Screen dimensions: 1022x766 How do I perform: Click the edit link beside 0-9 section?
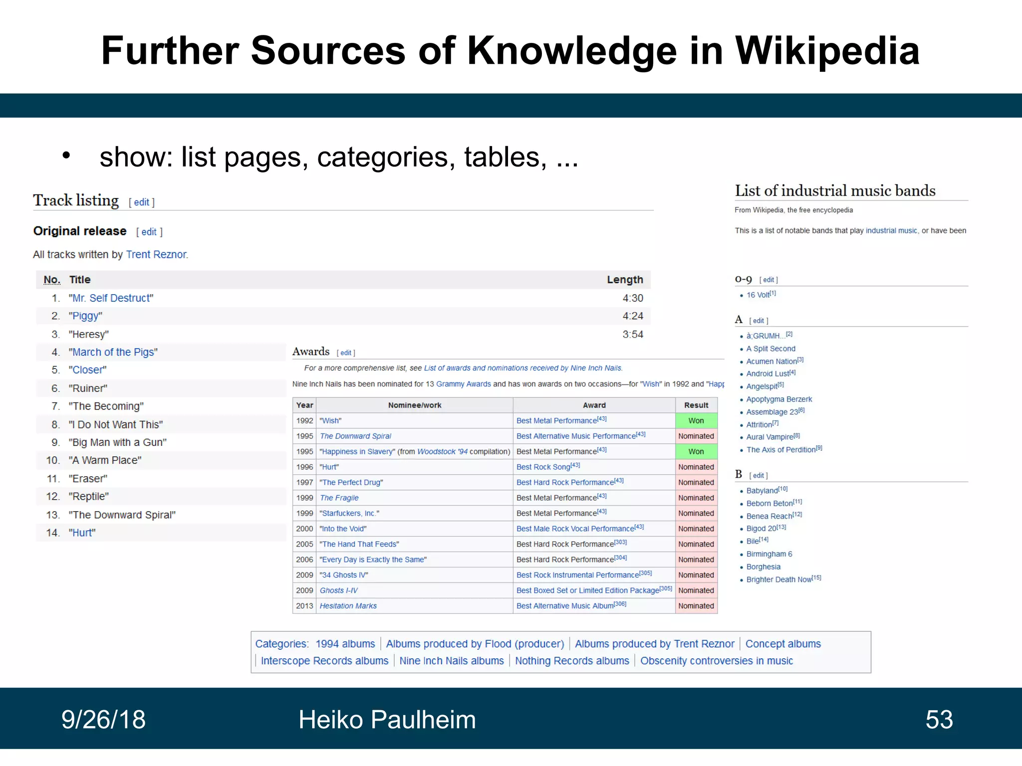pyautogui.click(x=768, y=280)
